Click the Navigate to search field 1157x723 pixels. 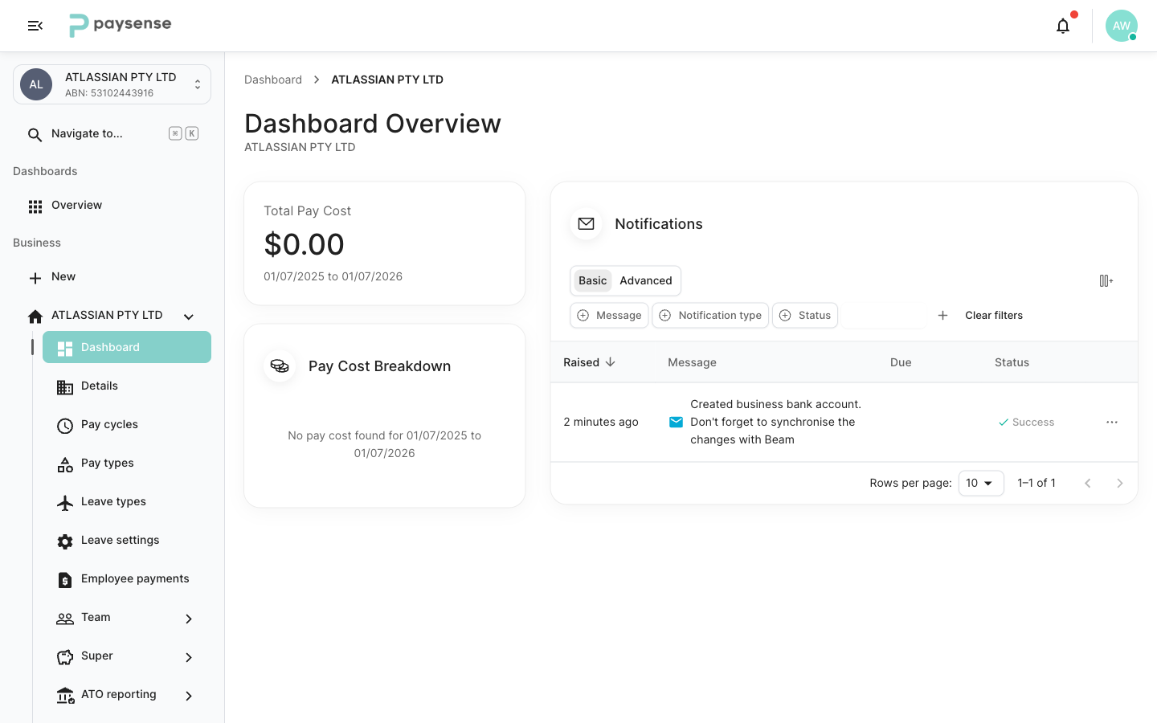112,133
